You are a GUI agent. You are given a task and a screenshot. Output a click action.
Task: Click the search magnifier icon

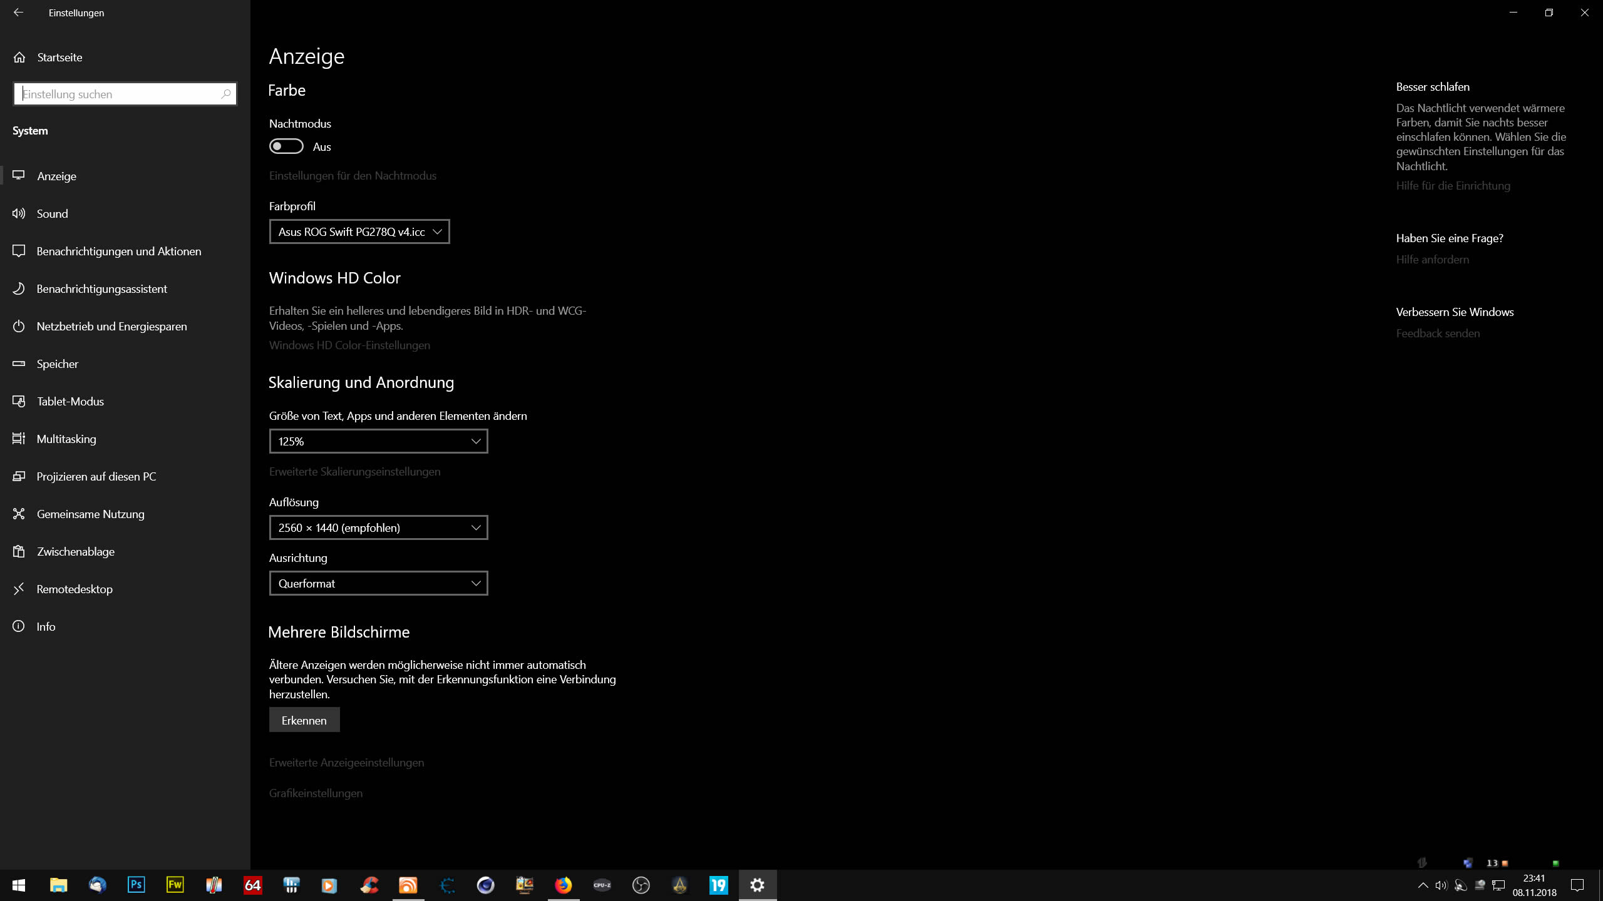click(225, 94)
